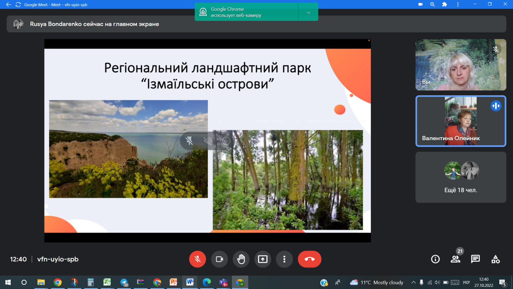Expand the Chrome webcam notification dropdown
This screenshot has height=289, width=513.
pyautogui.click(x=308, y=13)
